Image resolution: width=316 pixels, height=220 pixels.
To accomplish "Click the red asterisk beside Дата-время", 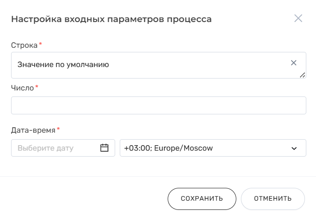I will [x=58, y=129].
